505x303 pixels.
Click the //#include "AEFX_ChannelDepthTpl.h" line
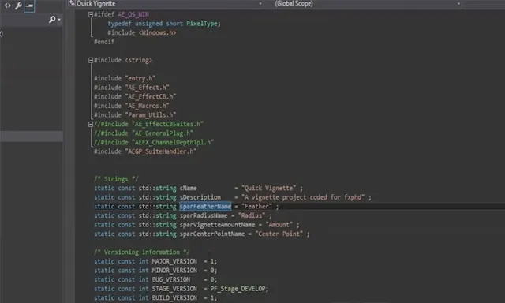(154, 142)
